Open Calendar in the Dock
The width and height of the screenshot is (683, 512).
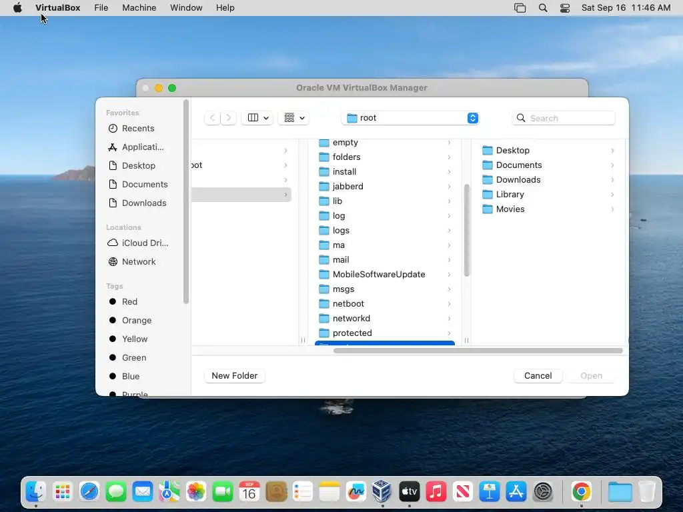point(249,491)
